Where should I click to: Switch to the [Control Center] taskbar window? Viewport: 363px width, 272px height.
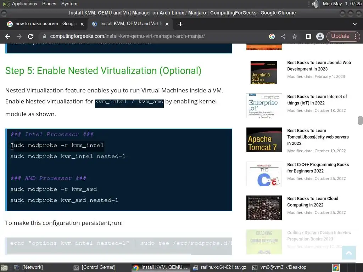pyautogui.click(x=94, y=267)
